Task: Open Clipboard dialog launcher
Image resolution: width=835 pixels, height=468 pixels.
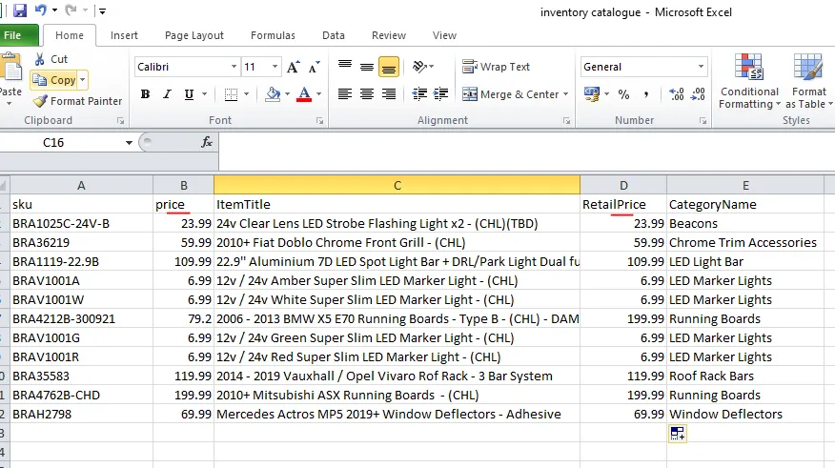Action: coord(120,121)
